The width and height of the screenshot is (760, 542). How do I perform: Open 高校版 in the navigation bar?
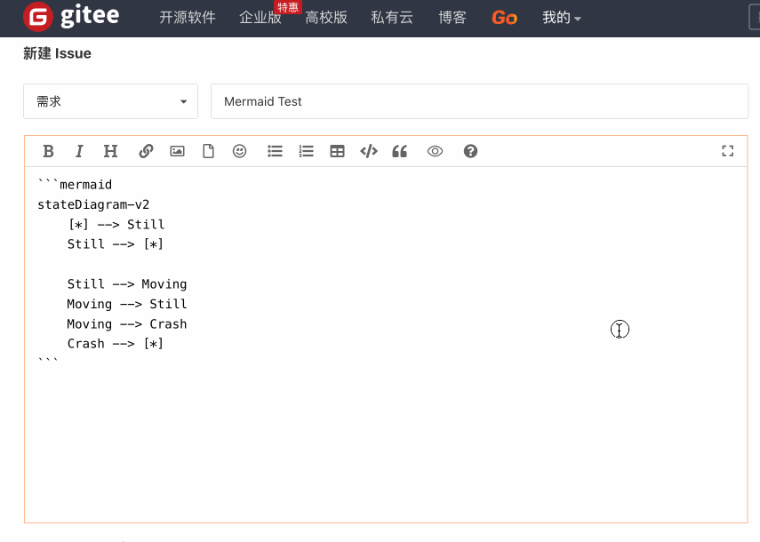tap(326, 18)
